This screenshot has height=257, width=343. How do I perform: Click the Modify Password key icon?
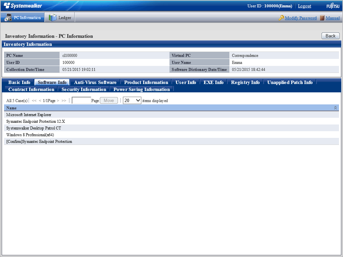[281, 18]
